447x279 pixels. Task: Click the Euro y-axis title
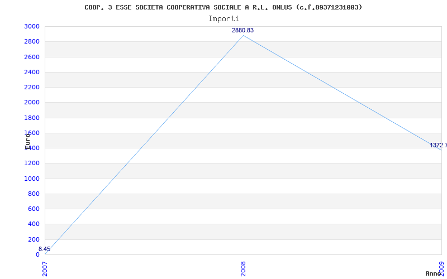[27, 140]
